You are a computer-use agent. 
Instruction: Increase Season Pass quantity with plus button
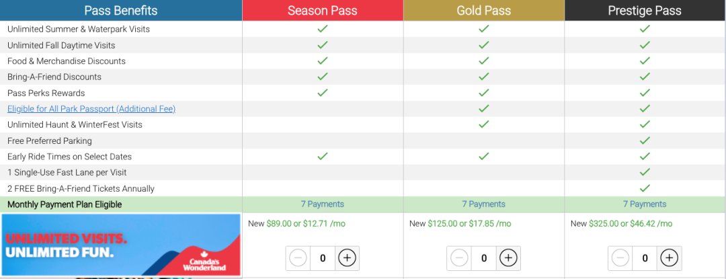point(347,258)
